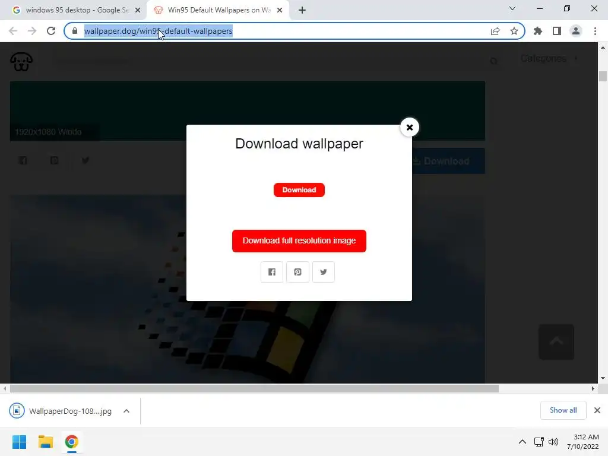The image size is (608, 456).
Task: Open the tab search dropdown
Action: (x=512, y=8)
